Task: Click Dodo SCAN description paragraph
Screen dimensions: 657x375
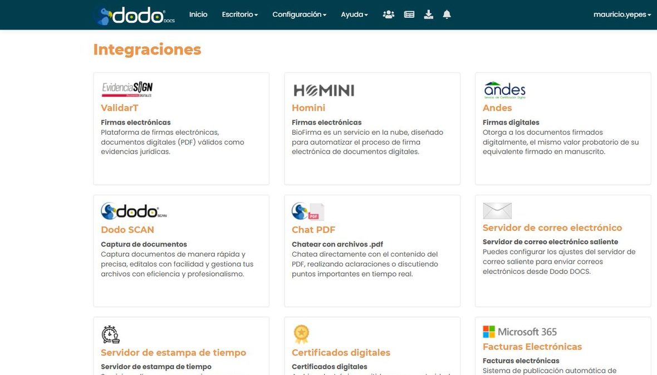Action: pyautogui.click(x=177, y=264)
